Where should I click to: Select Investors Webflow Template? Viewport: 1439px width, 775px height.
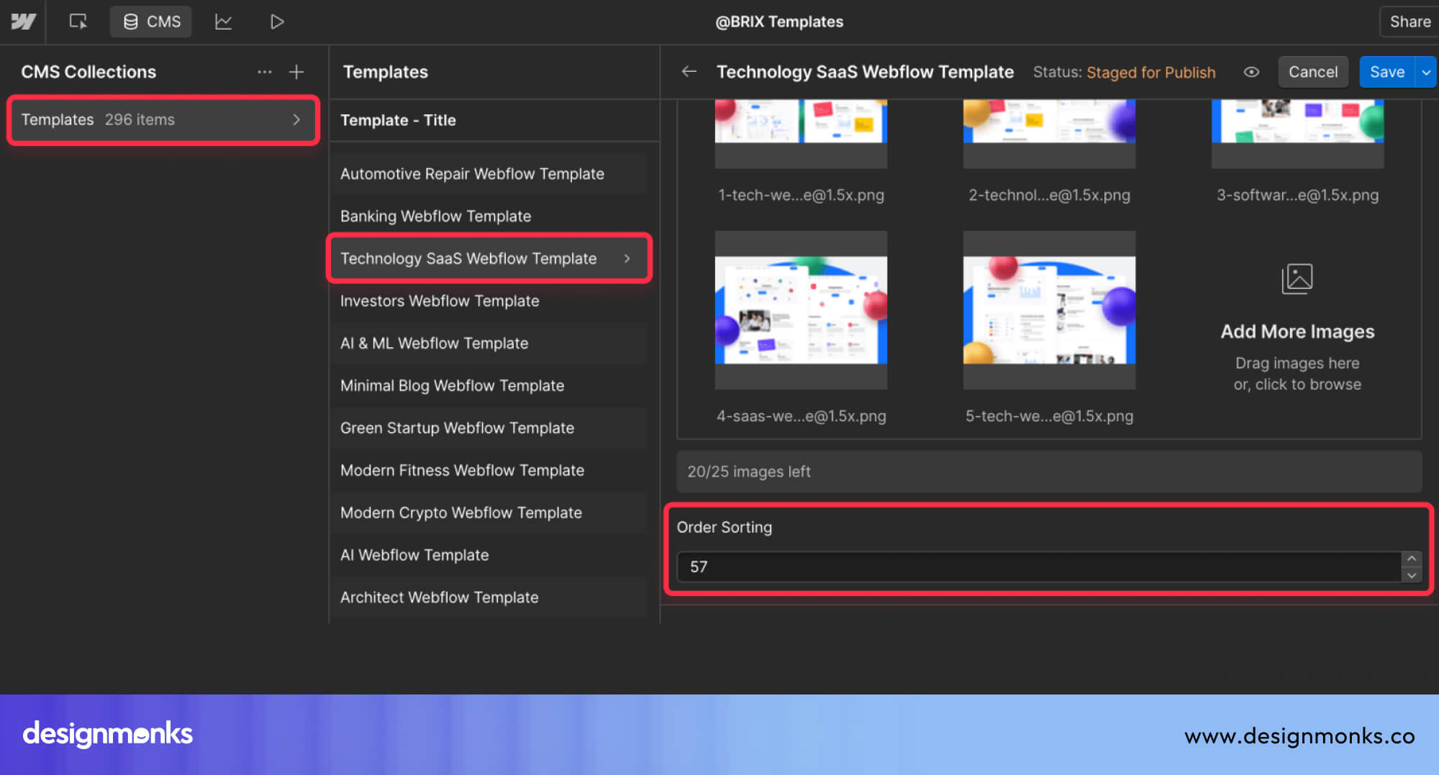[x=489, y=301]
